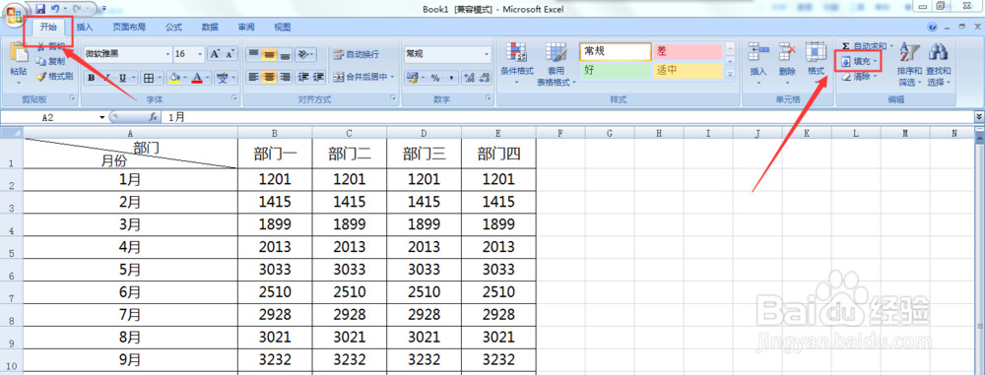The image size is (985, 375).
Task: Apply 常规 (Normal) cell style
Action: pos(615,51)
